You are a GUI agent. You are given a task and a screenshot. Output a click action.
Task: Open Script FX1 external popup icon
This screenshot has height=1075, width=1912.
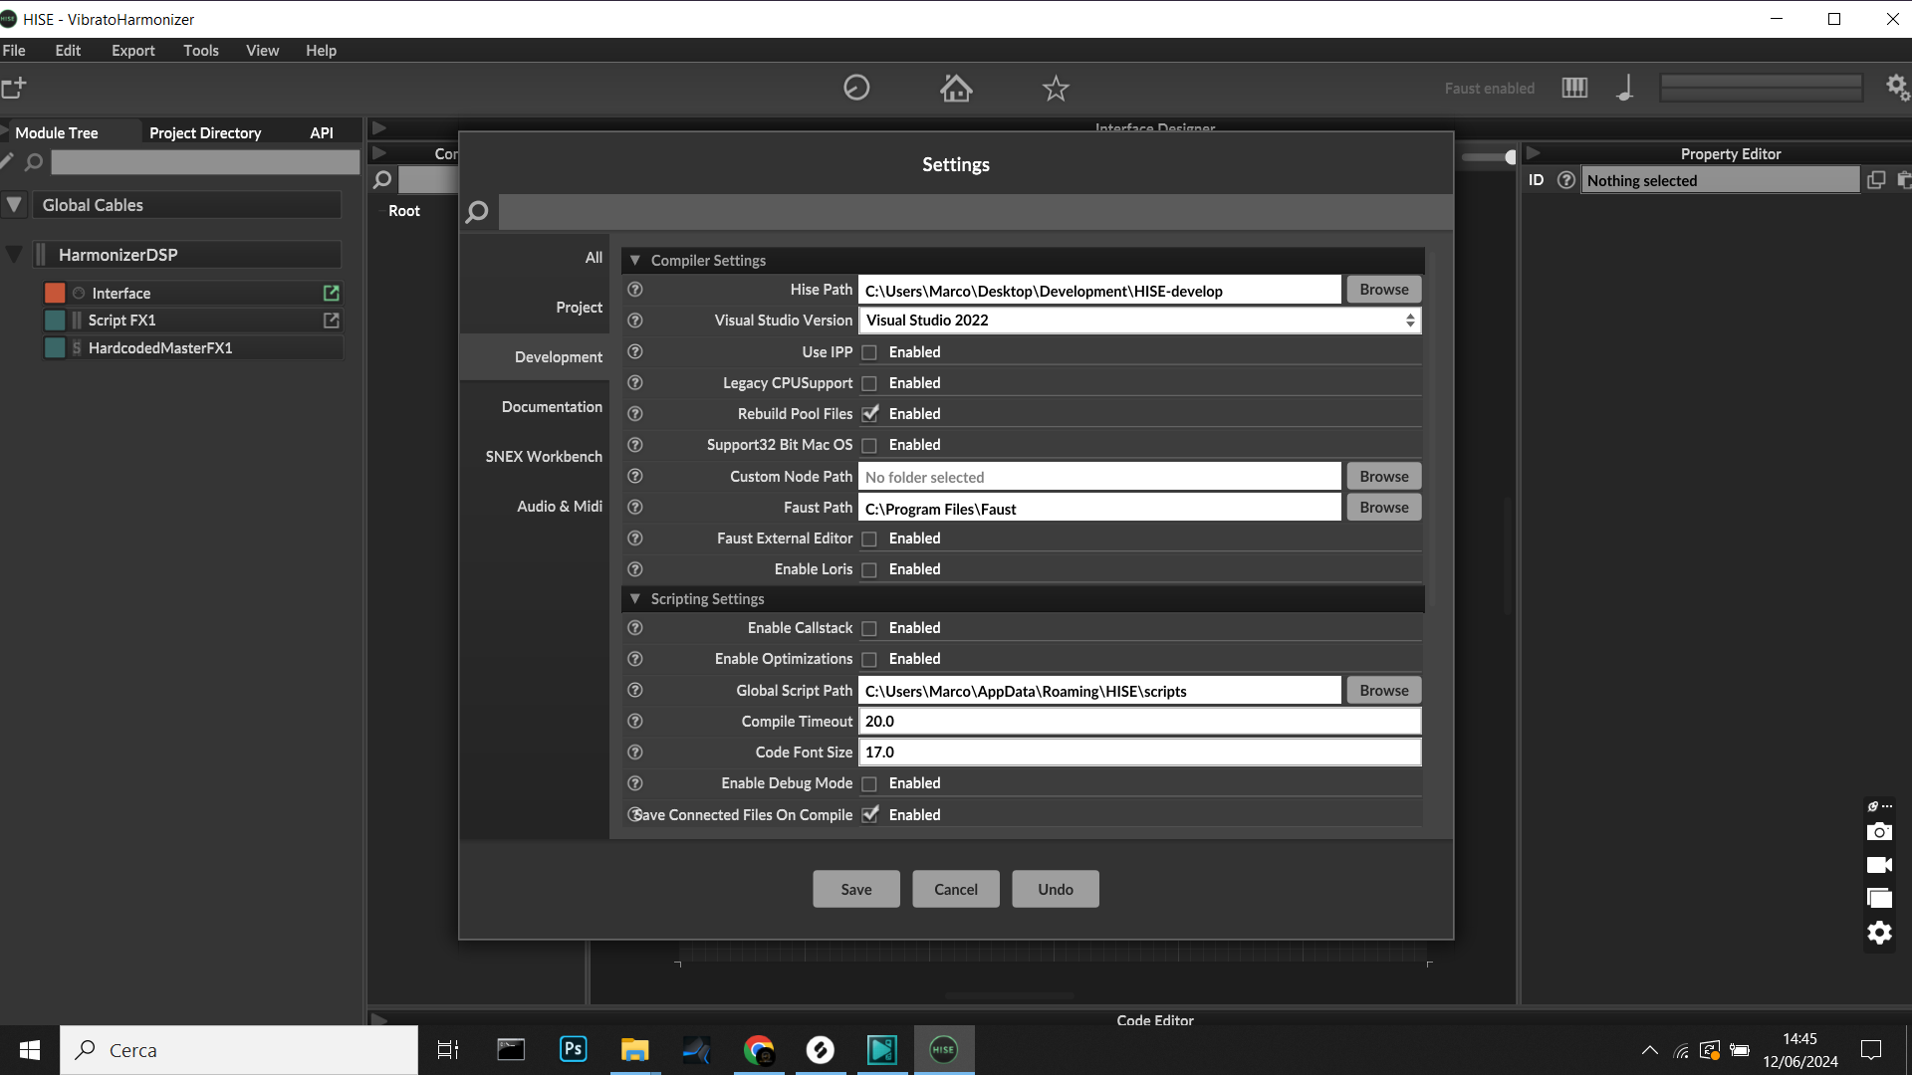pyautogui.click(x=332, y=321)
